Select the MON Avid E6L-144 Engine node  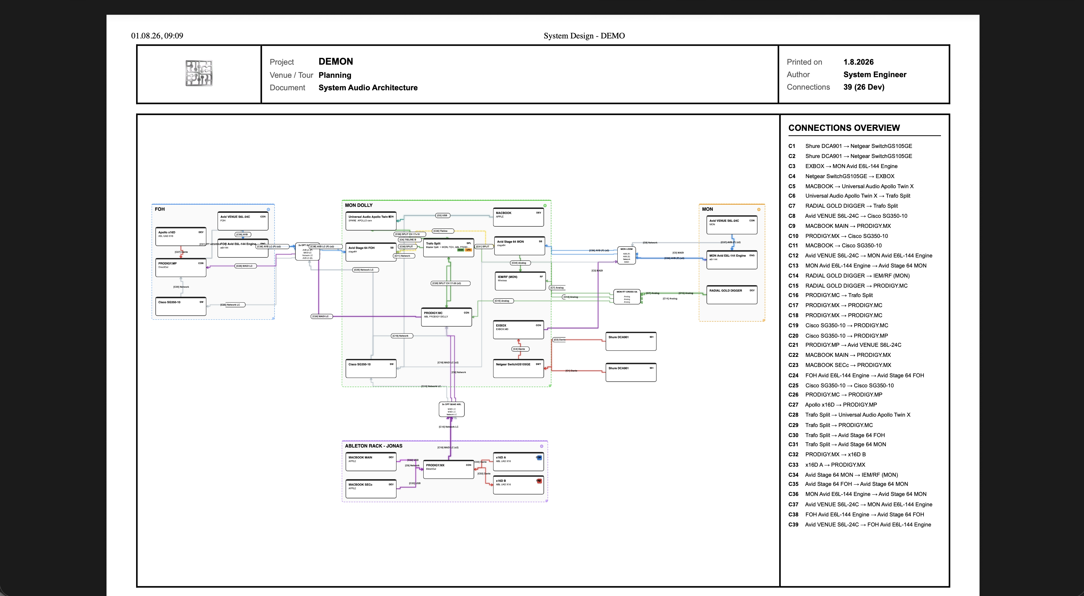coord(732,260)
